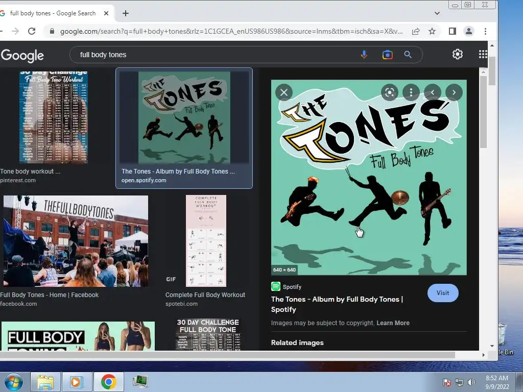Screen dimensions: 523x392
Task: Click 'Complete Full Body Workout' caption
Action: tap(205, 295)
